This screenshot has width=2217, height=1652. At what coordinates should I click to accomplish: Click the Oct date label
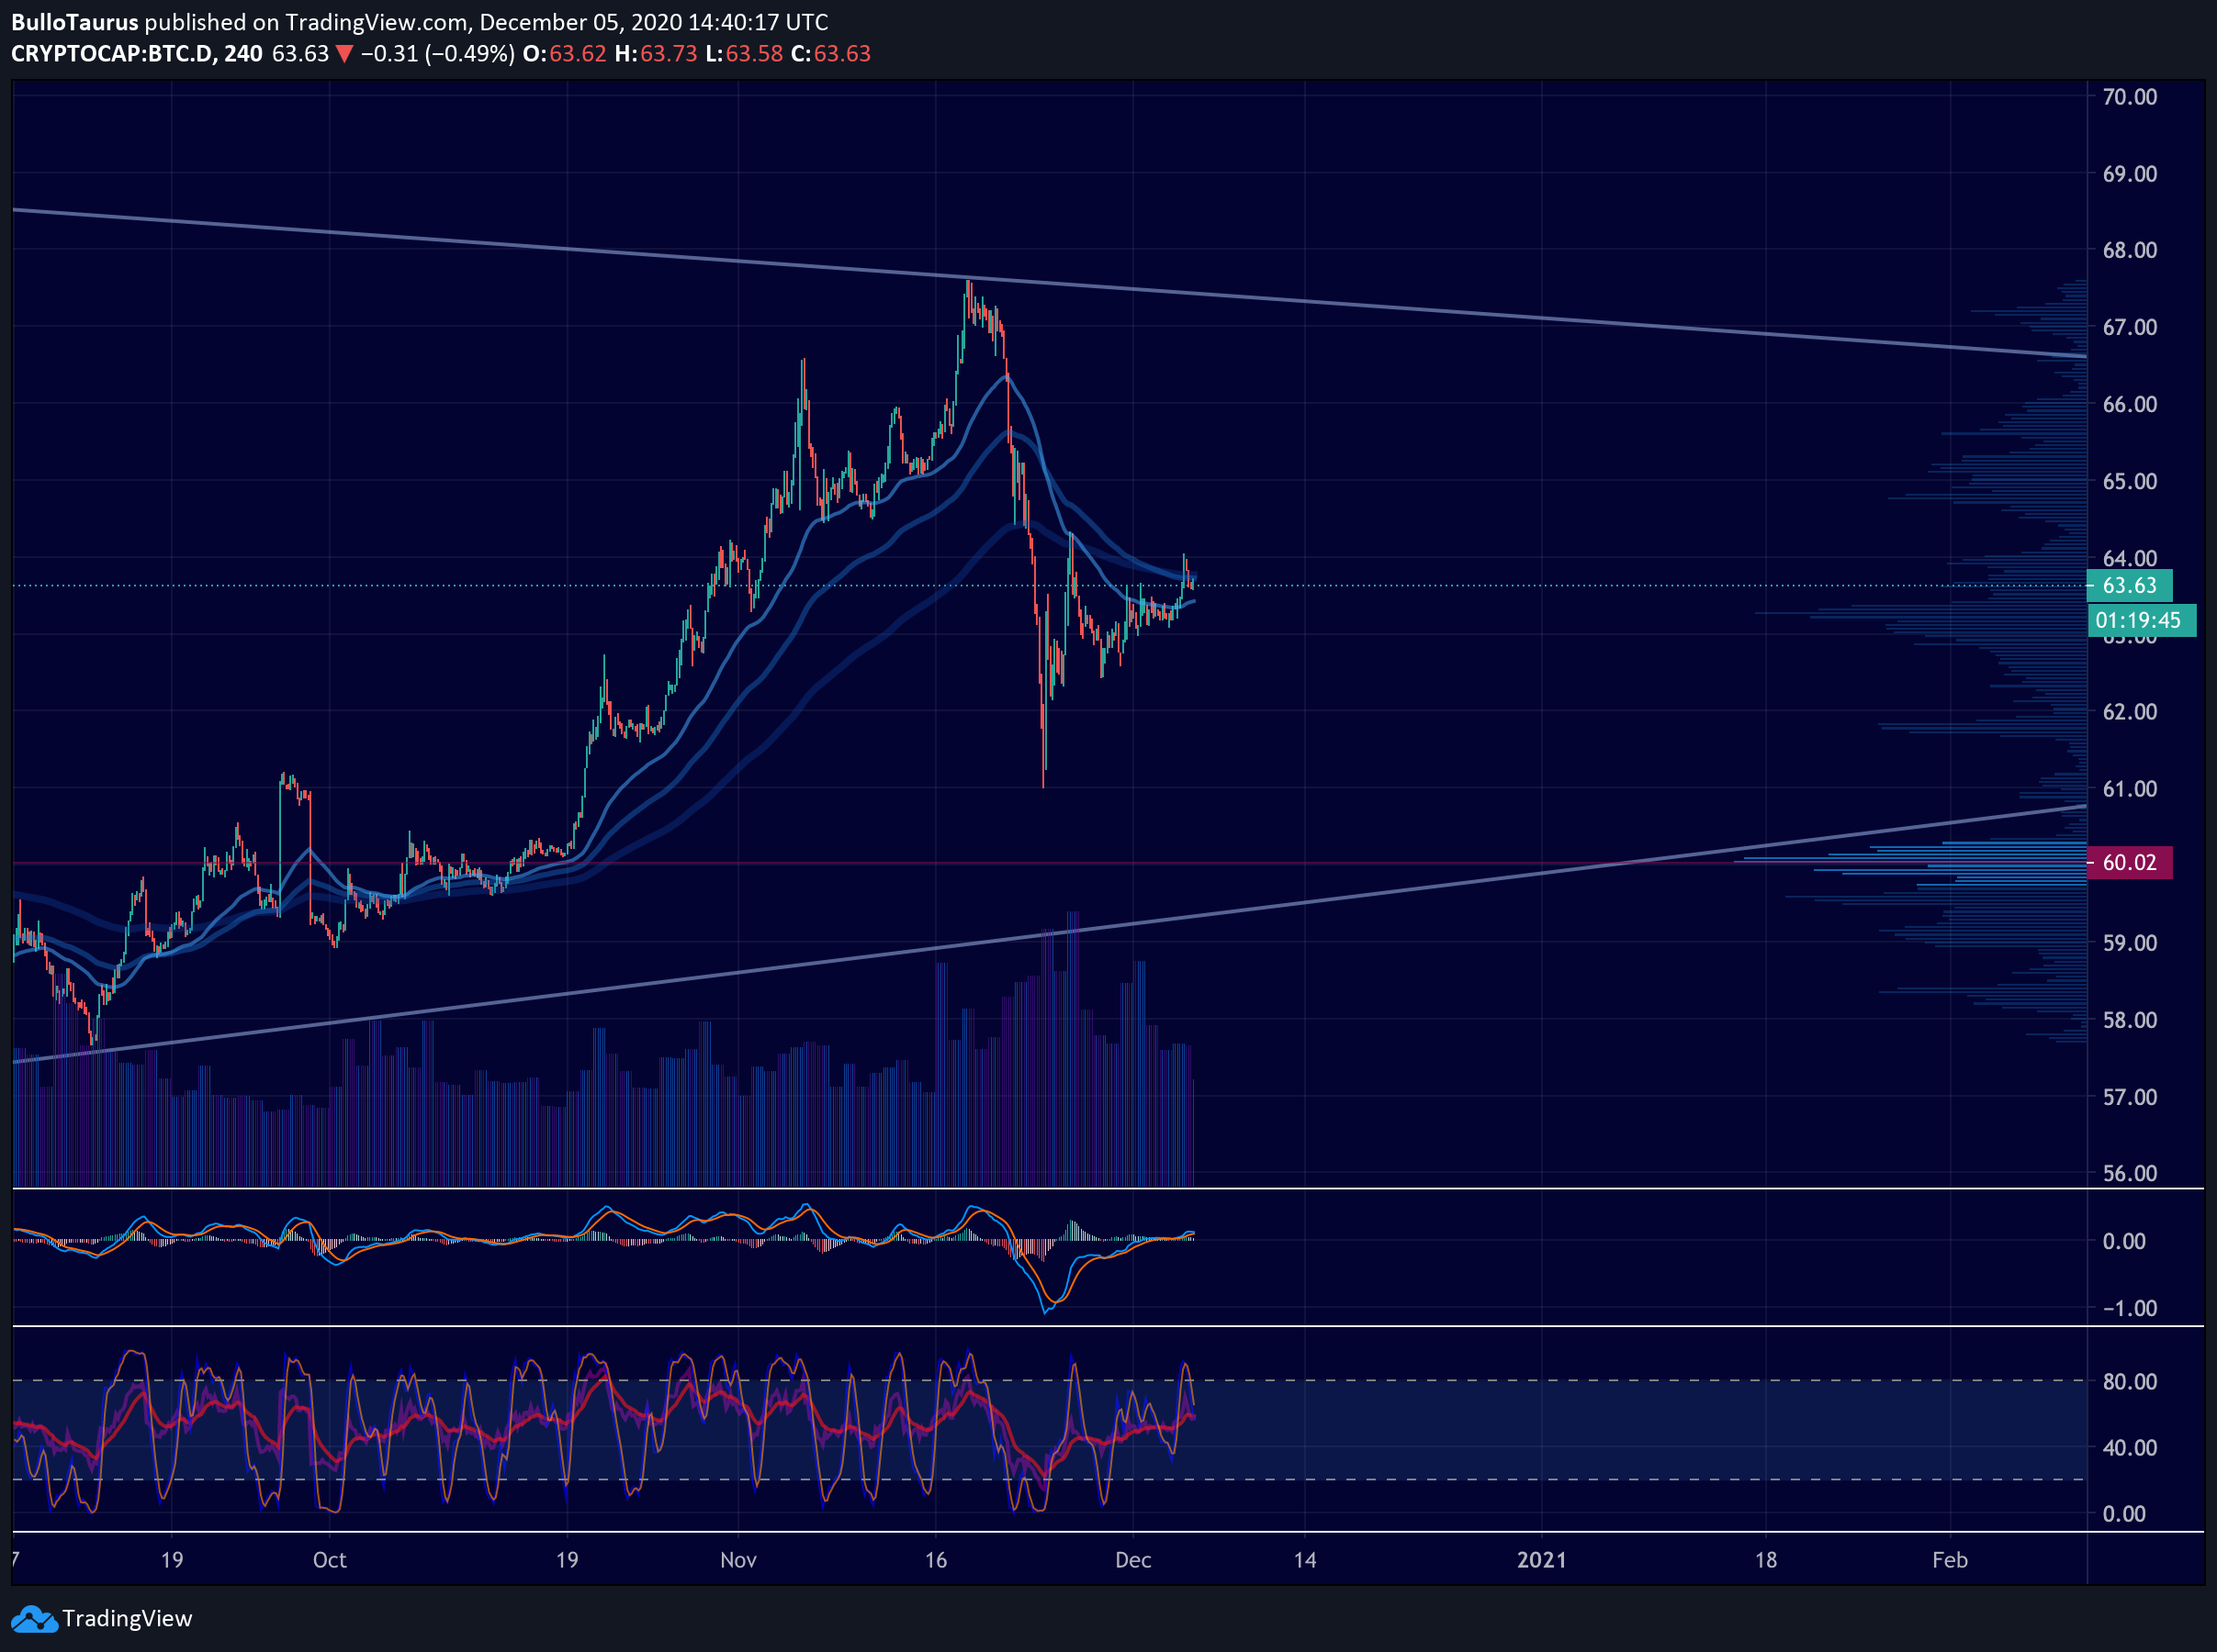(329, 1560)
